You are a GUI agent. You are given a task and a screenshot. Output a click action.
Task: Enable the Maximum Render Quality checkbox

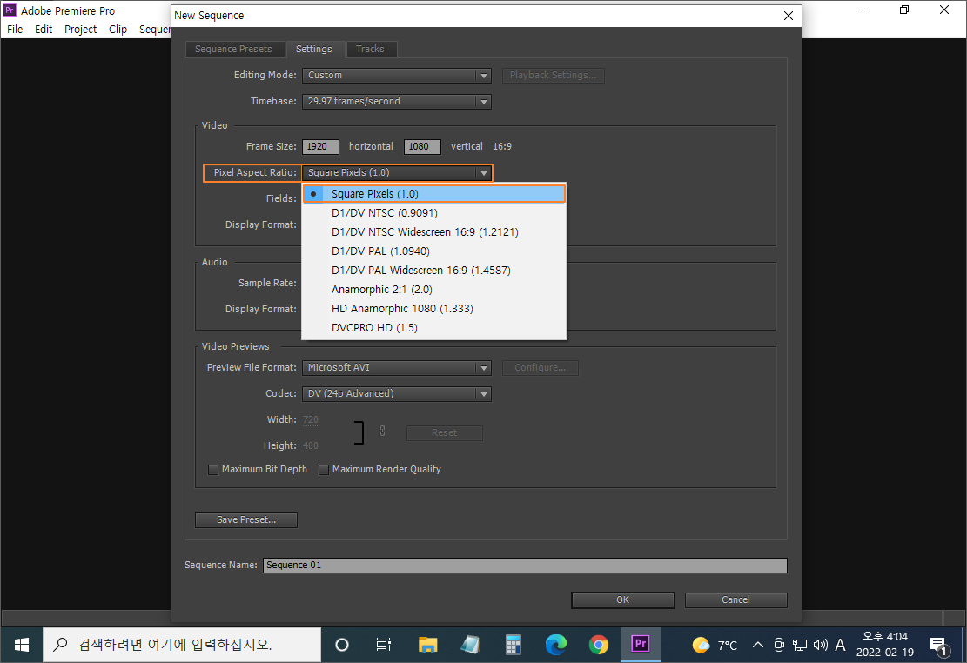point(323,470)
